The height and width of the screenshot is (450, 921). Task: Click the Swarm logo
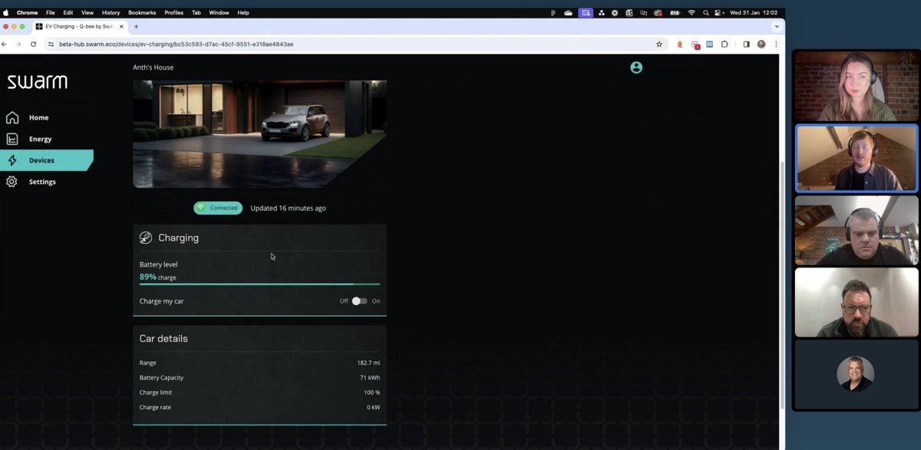(x=38, y=82)
